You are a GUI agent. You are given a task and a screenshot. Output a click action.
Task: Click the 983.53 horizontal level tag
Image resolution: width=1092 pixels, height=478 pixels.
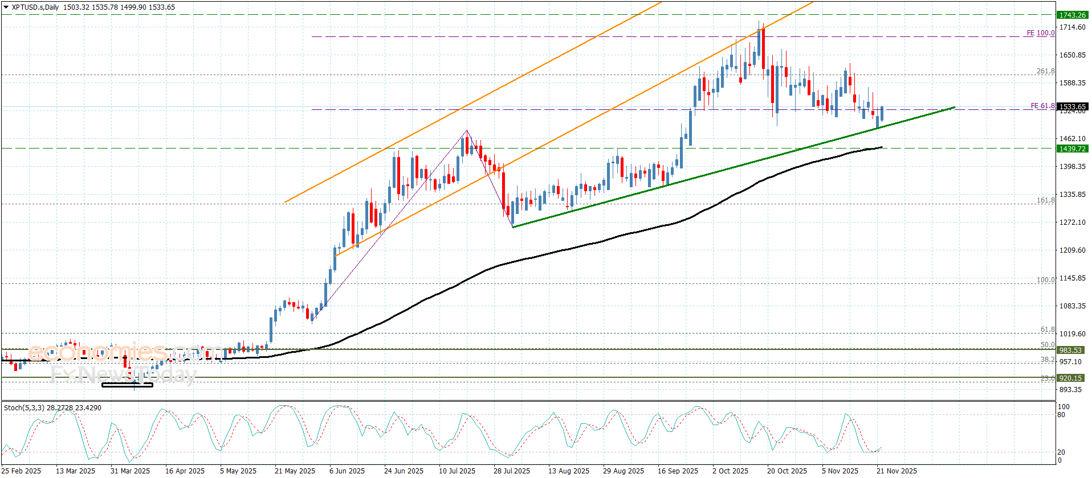point(1070,350)
